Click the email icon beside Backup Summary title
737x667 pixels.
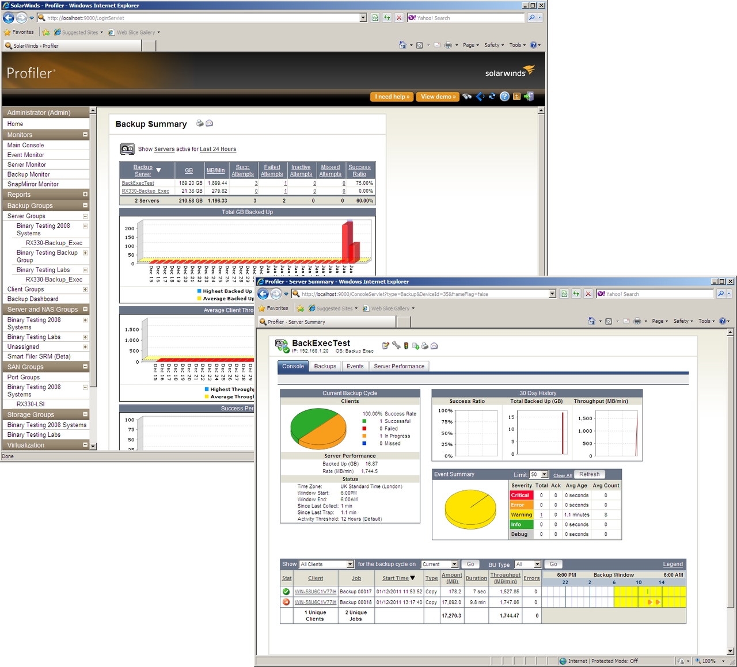click(210, 123)
